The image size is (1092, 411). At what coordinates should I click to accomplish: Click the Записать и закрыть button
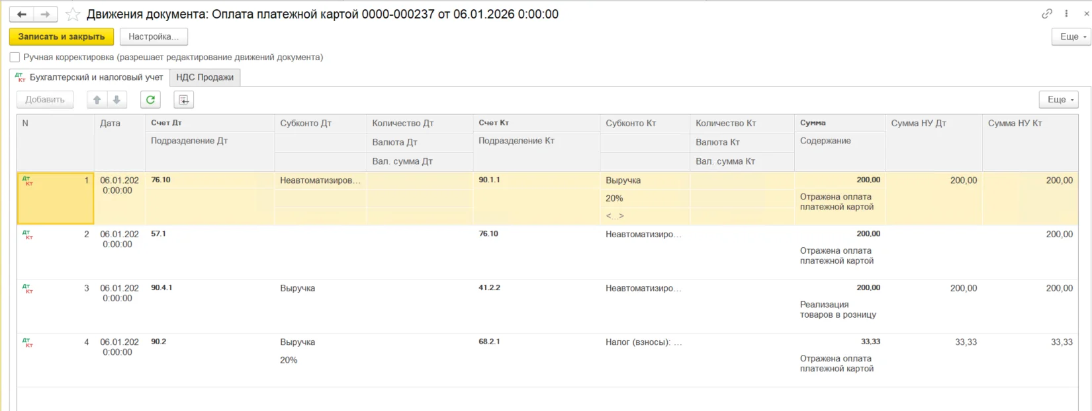tap(62, 37)
